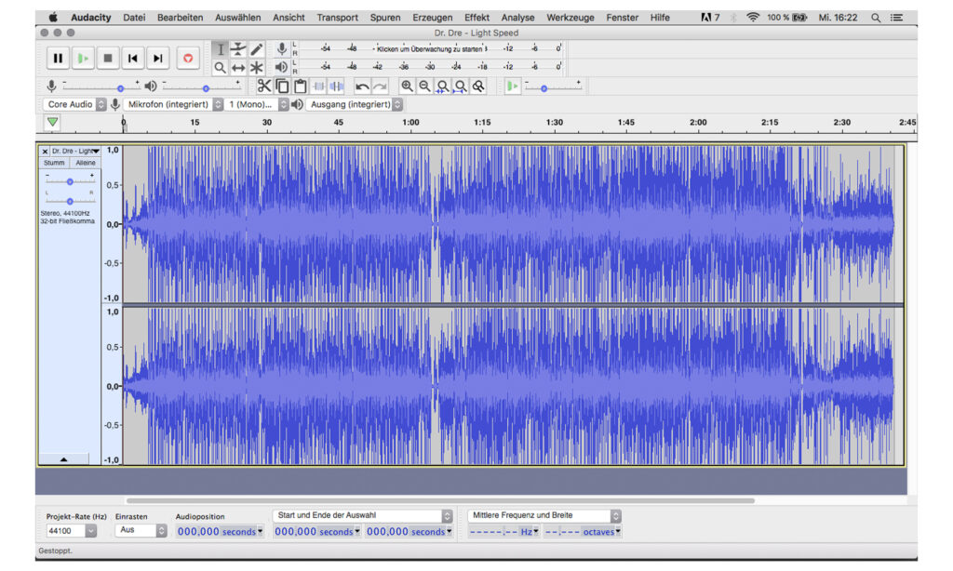Zoom out with the minus magnifier

(x=424, y=86)
